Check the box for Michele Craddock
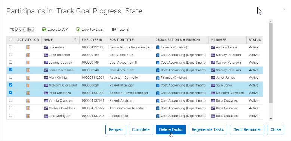Screen dimensions: 291x141 (10, 108)
